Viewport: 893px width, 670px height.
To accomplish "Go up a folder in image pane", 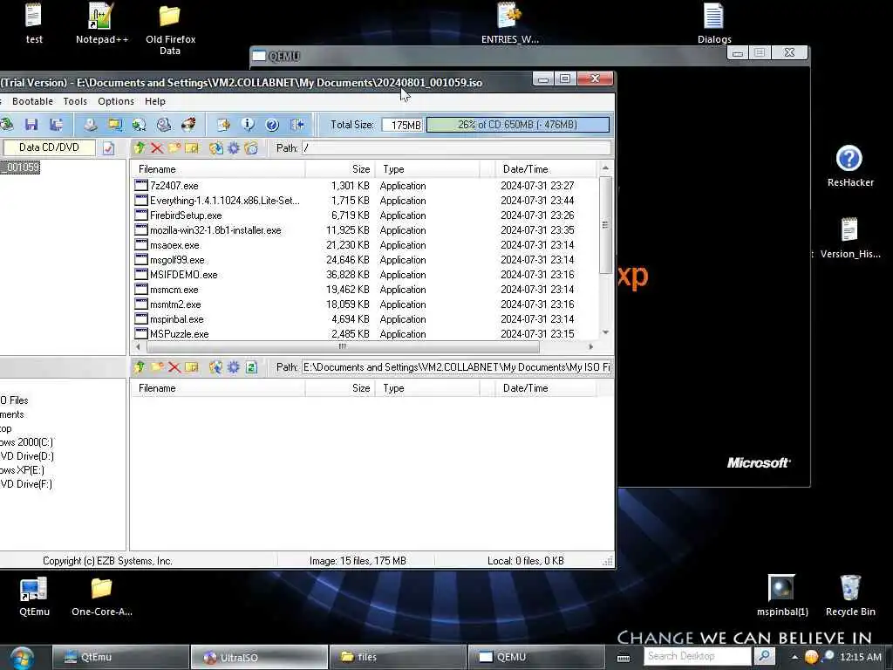I will coord(139,148).
